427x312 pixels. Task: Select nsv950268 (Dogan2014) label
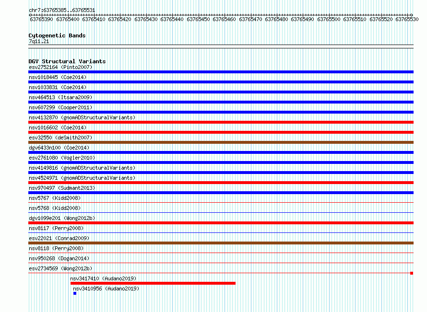point(59,258)
